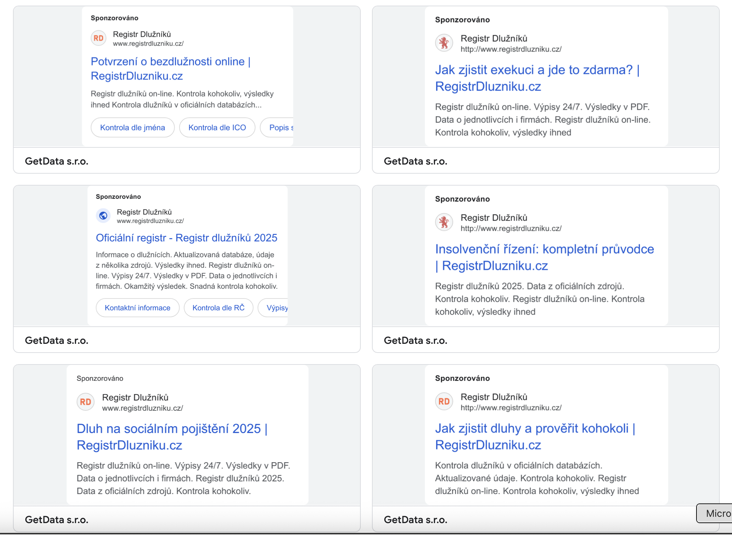Click the description starting 'Informace o dlužnících. Aktualizovaná databáze'

click(x=187, y=270)
